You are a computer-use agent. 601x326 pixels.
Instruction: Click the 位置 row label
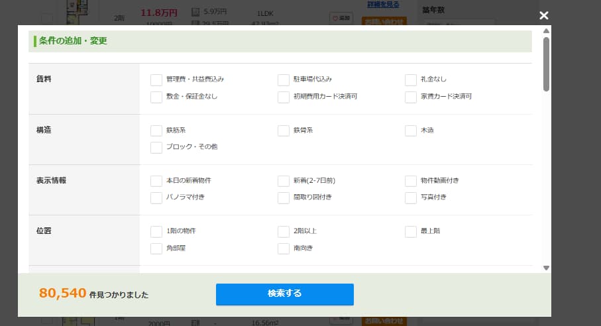tap(44, 231)
